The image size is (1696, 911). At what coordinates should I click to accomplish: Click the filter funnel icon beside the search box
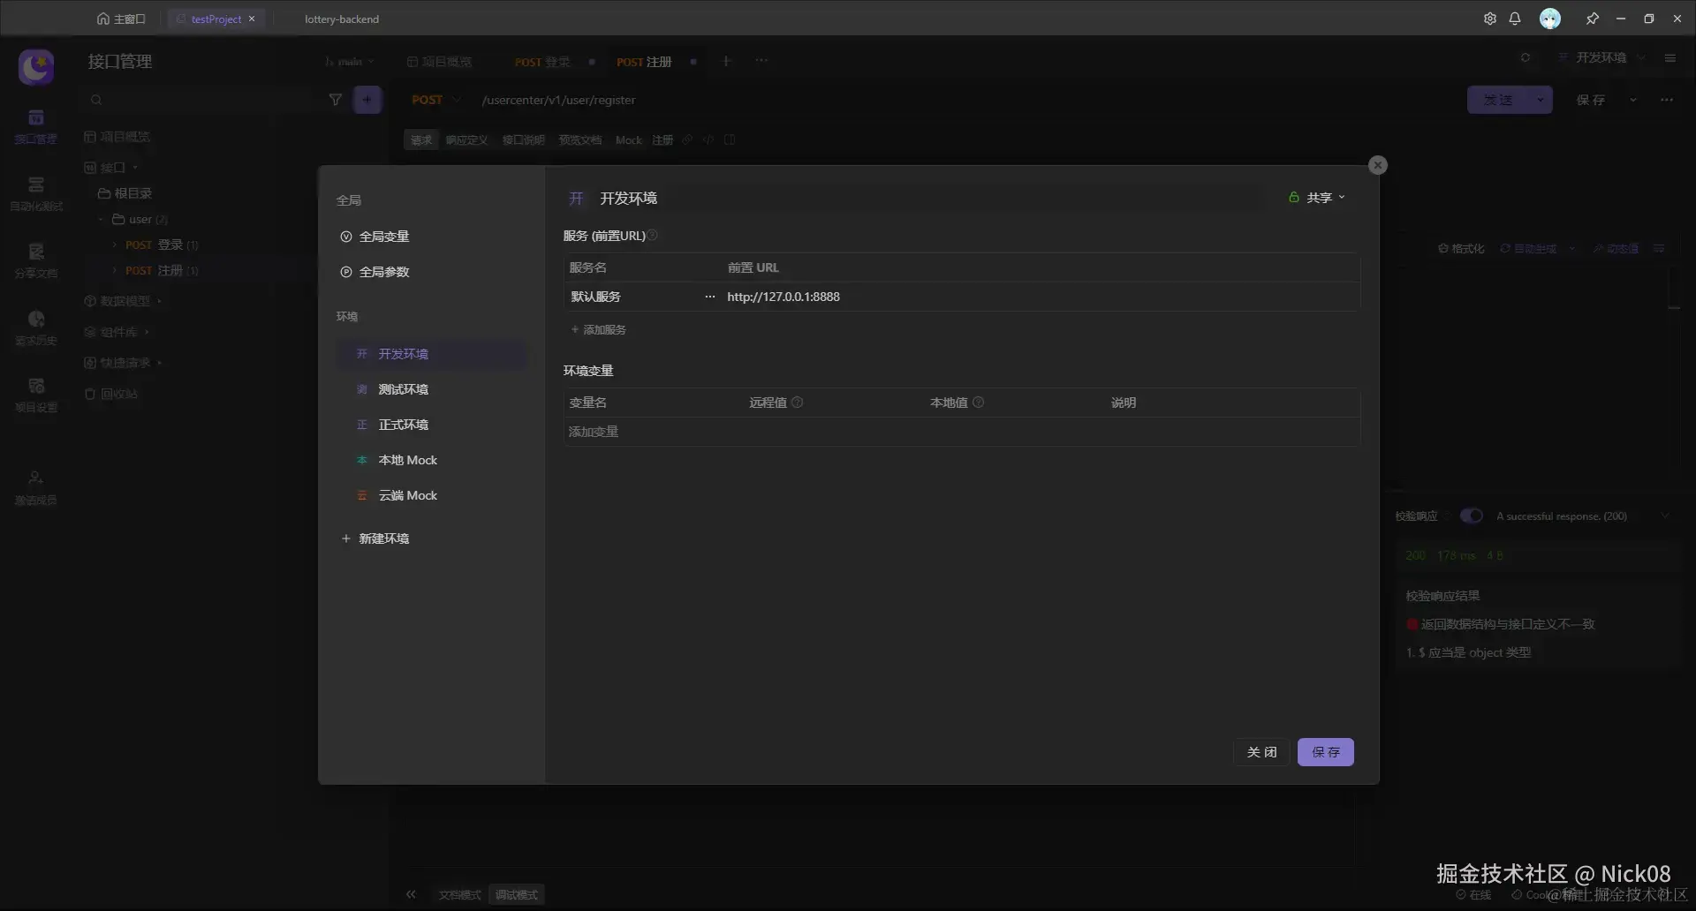335,100
